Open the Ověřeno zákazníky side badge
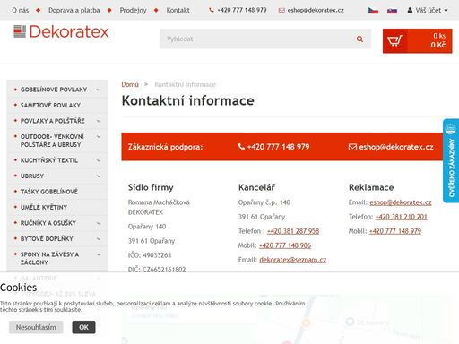Viewport: 459px width, 344px height. (x=451, y=160)
